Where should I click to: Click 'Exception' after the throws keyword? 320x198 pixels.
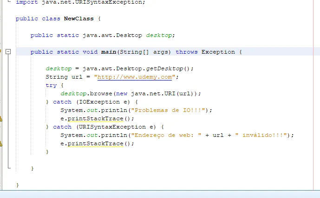pos(218,52)
